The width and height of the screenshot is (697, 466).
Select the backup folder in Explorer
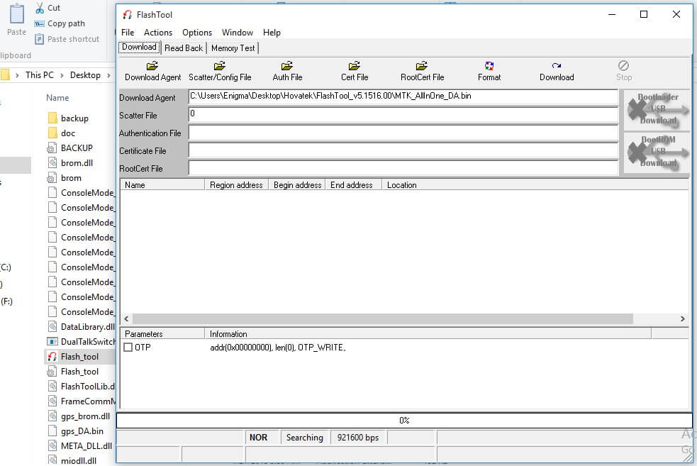click(68, 118)
